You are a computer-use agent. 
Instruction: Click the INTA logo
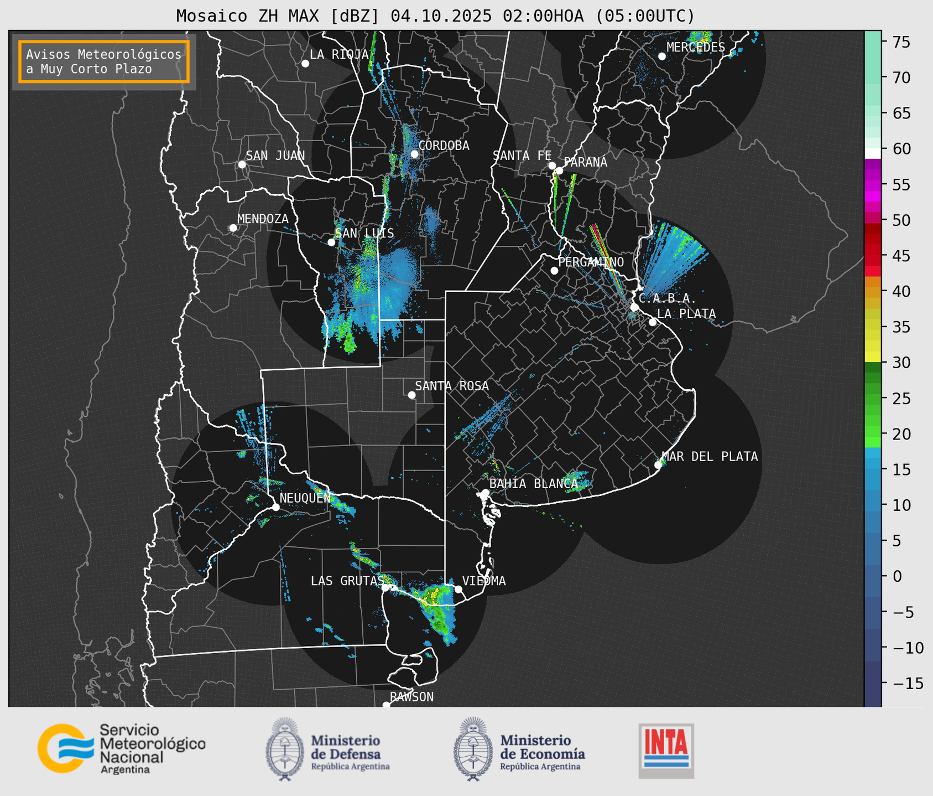coord(666,751)
